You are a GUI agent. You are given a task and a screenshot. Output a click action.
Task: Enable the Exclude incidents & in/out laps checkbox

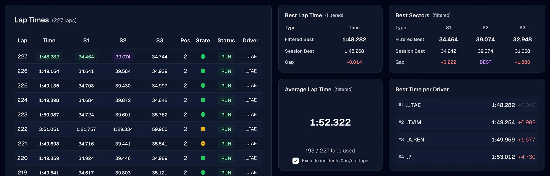tap(296, 161)
